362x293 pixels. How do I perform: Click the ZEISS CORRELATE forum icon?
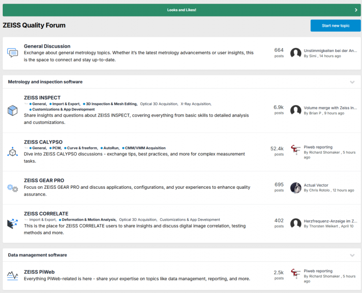13,223
